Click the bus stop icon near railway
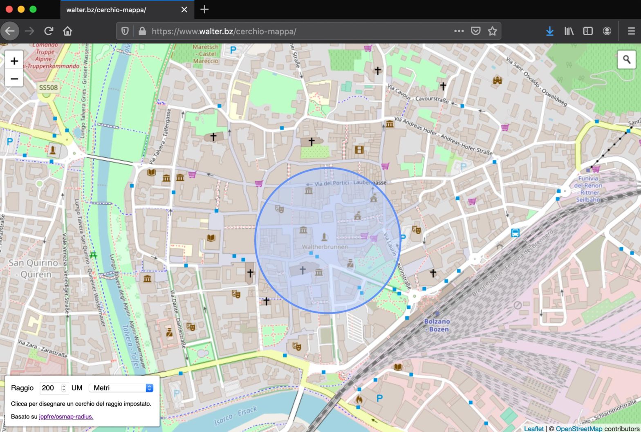 point(515,233)
